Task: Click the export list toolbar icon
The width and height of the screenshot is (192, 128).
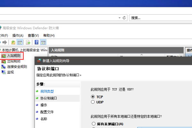Action: pyautogui.click(x=28, y=42)
